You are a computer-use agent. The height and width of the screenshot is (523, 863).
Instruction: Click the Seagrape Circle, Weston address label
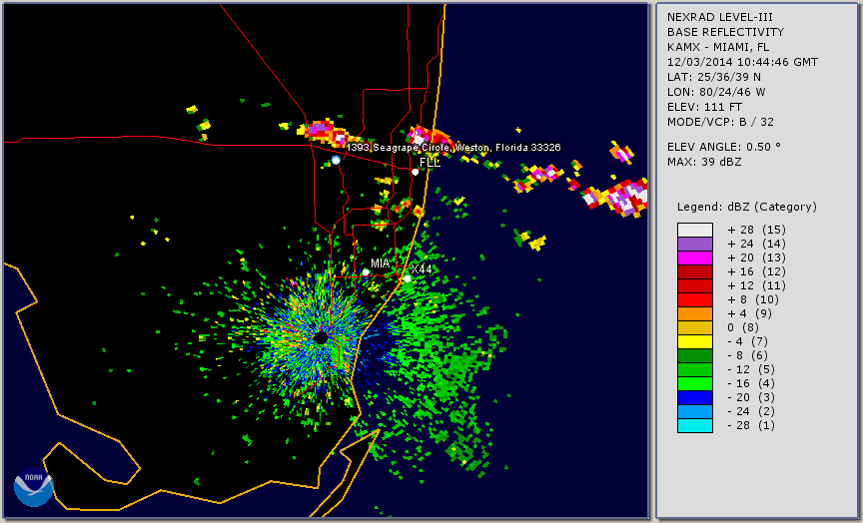(x=453, y=148)
